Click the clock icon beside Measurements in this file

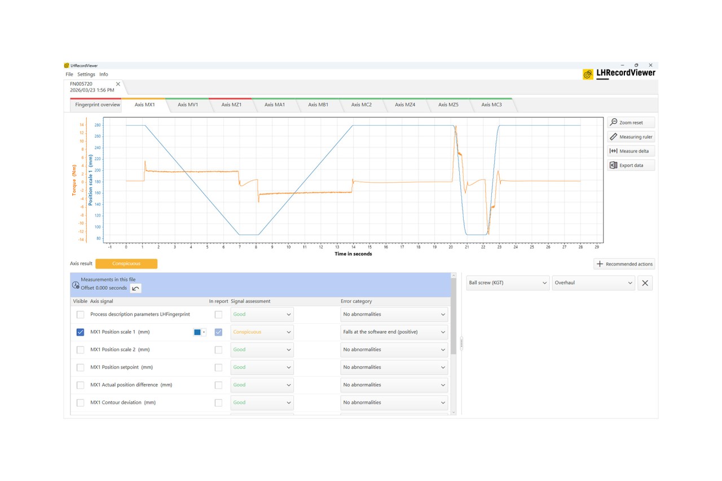[x=76, y=285]
